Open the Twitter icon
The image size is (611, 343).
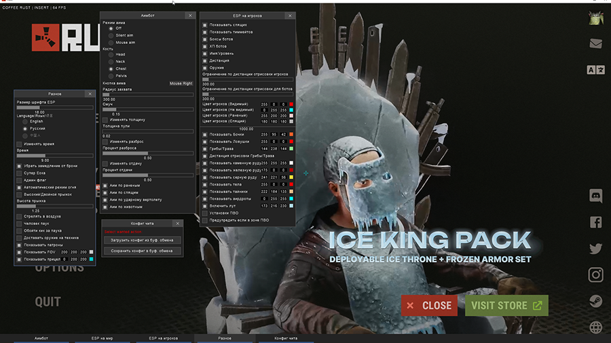596,249
